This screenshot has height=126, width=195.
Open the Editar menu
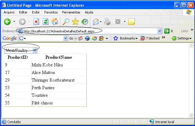23,12
